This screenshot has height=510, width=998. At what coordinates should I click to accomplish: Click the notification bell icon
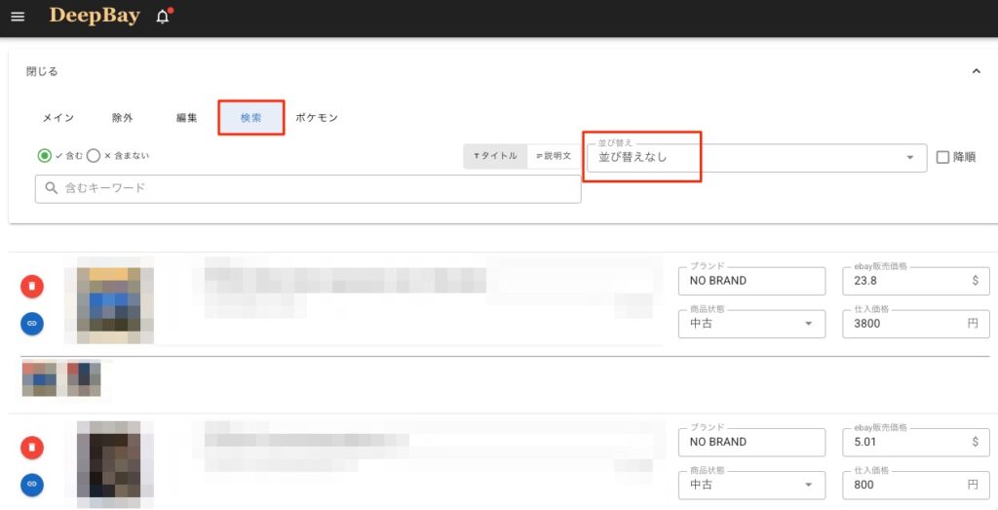tap(162, 18)
